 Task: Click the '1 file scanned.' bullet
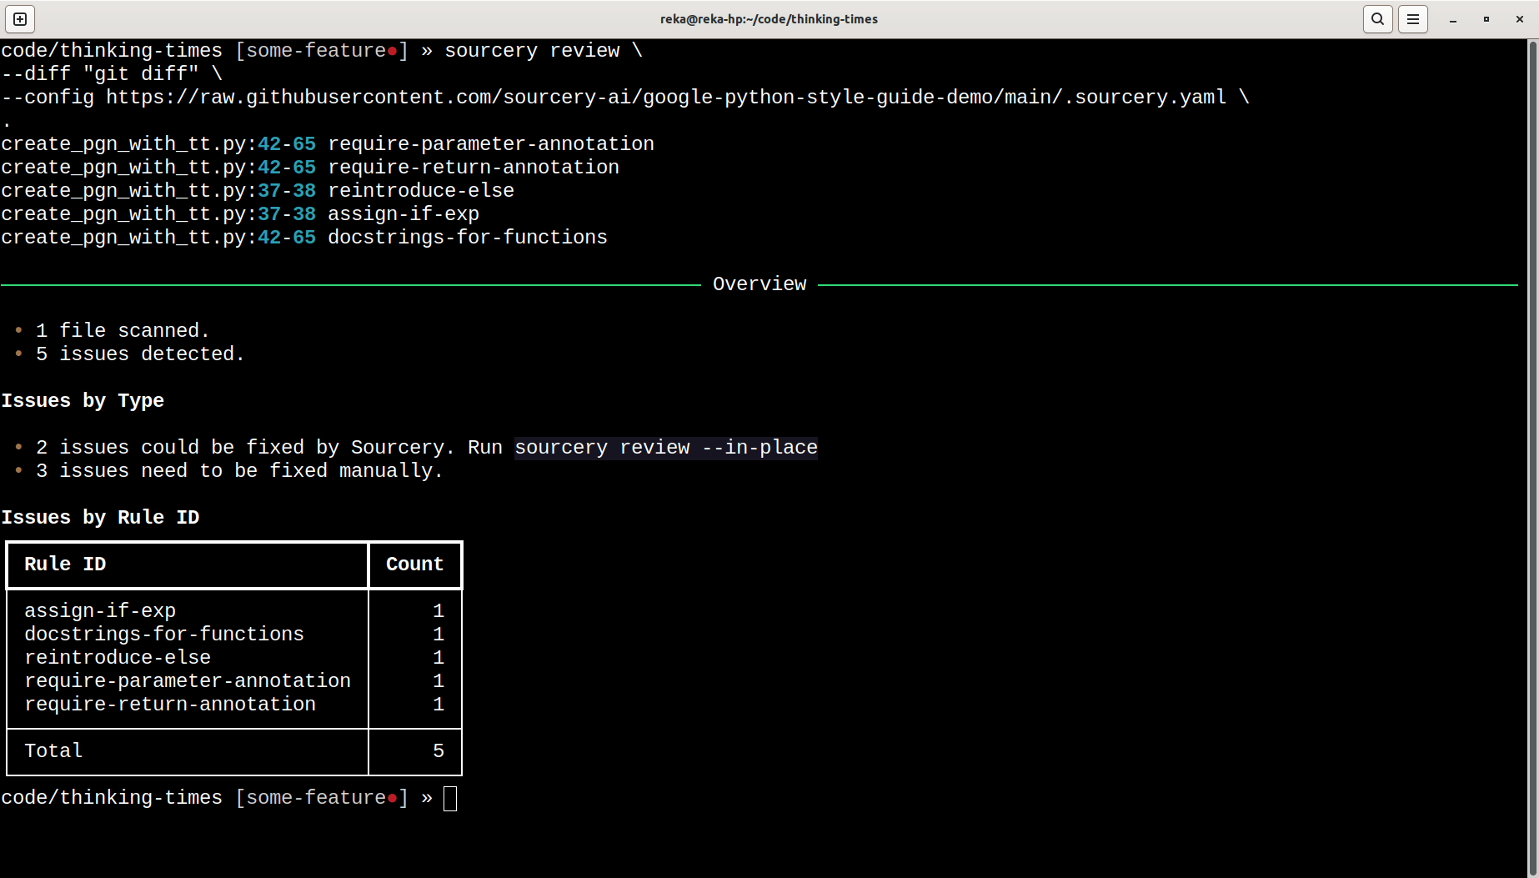[x=112, y=331]
